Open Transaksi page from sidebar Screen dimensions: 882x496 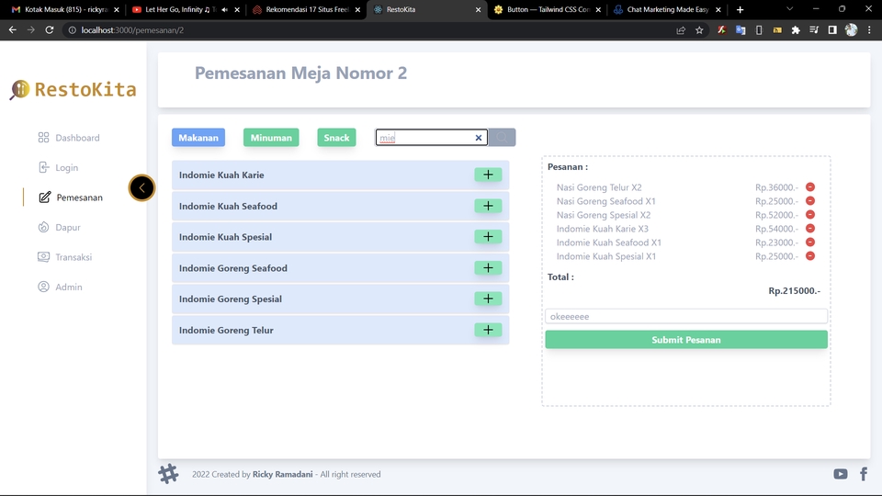(x=64, y=257)
